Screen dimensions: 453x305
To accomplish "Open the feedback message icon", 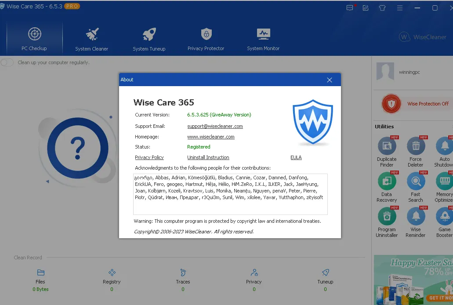I will [x=350, y=7].
